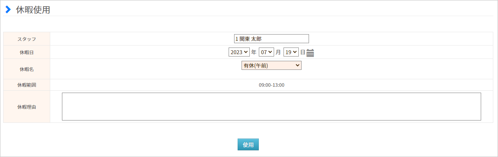This screenshot has height=157, width=498.
Task: Open the calendar date picker icon
Action: pyautogui.click(x=310, y=53)
